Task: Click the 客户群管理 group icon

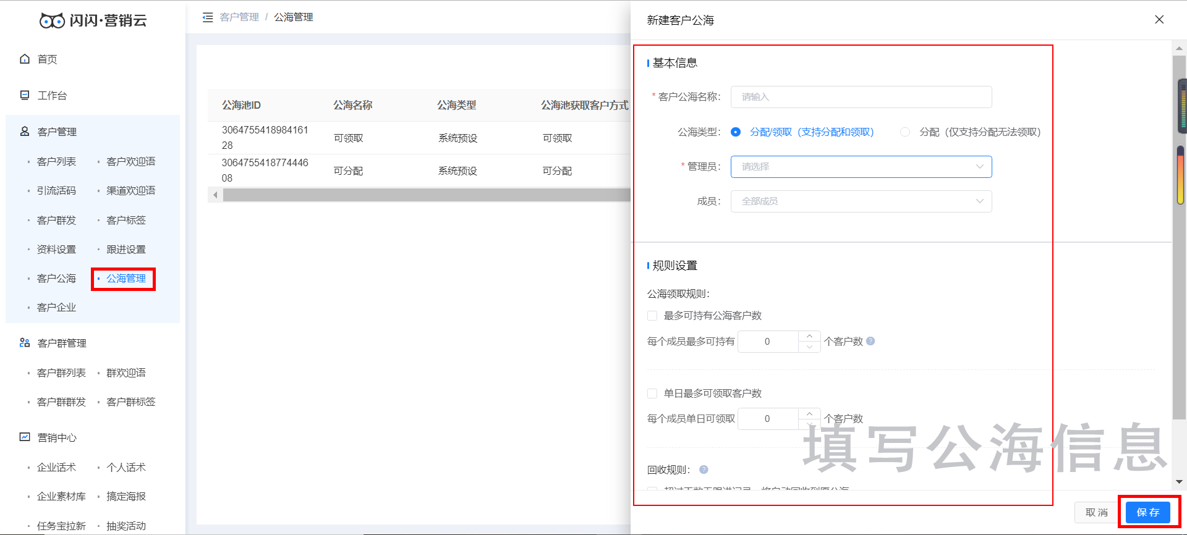Action: coord(25,343)
